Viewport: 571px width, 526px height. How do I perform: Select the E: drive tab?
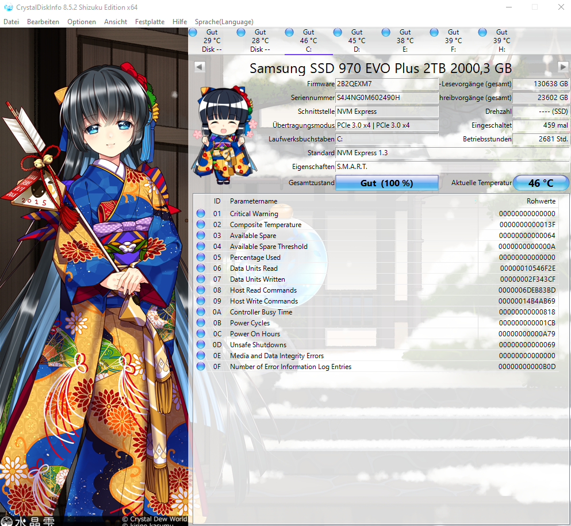[x=405, y=41]
